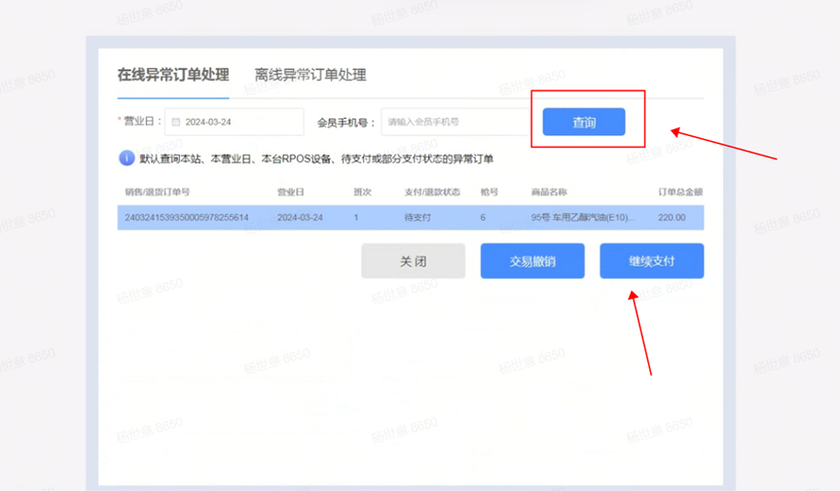Click the 继续支付 button
Screen dimensions: 840x491
(651, 262)
